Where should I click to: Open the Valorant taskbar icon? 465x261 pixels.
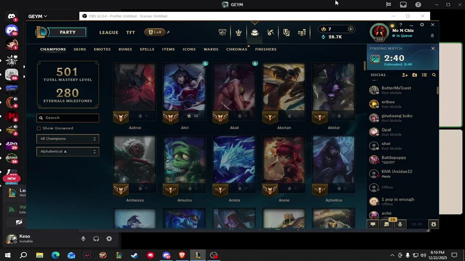[87, 255]
